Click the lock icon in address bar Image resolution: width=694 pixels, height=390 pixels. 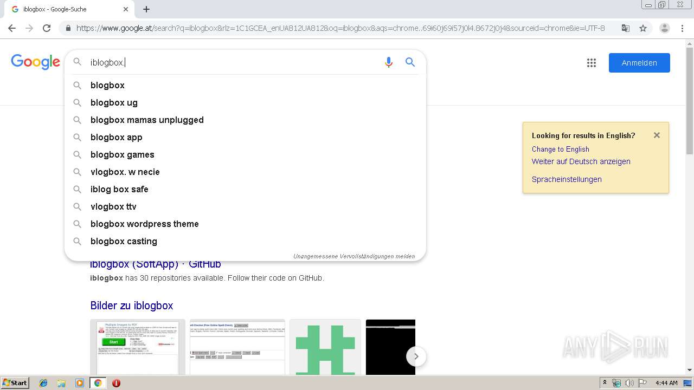click(x=68, y=28)
